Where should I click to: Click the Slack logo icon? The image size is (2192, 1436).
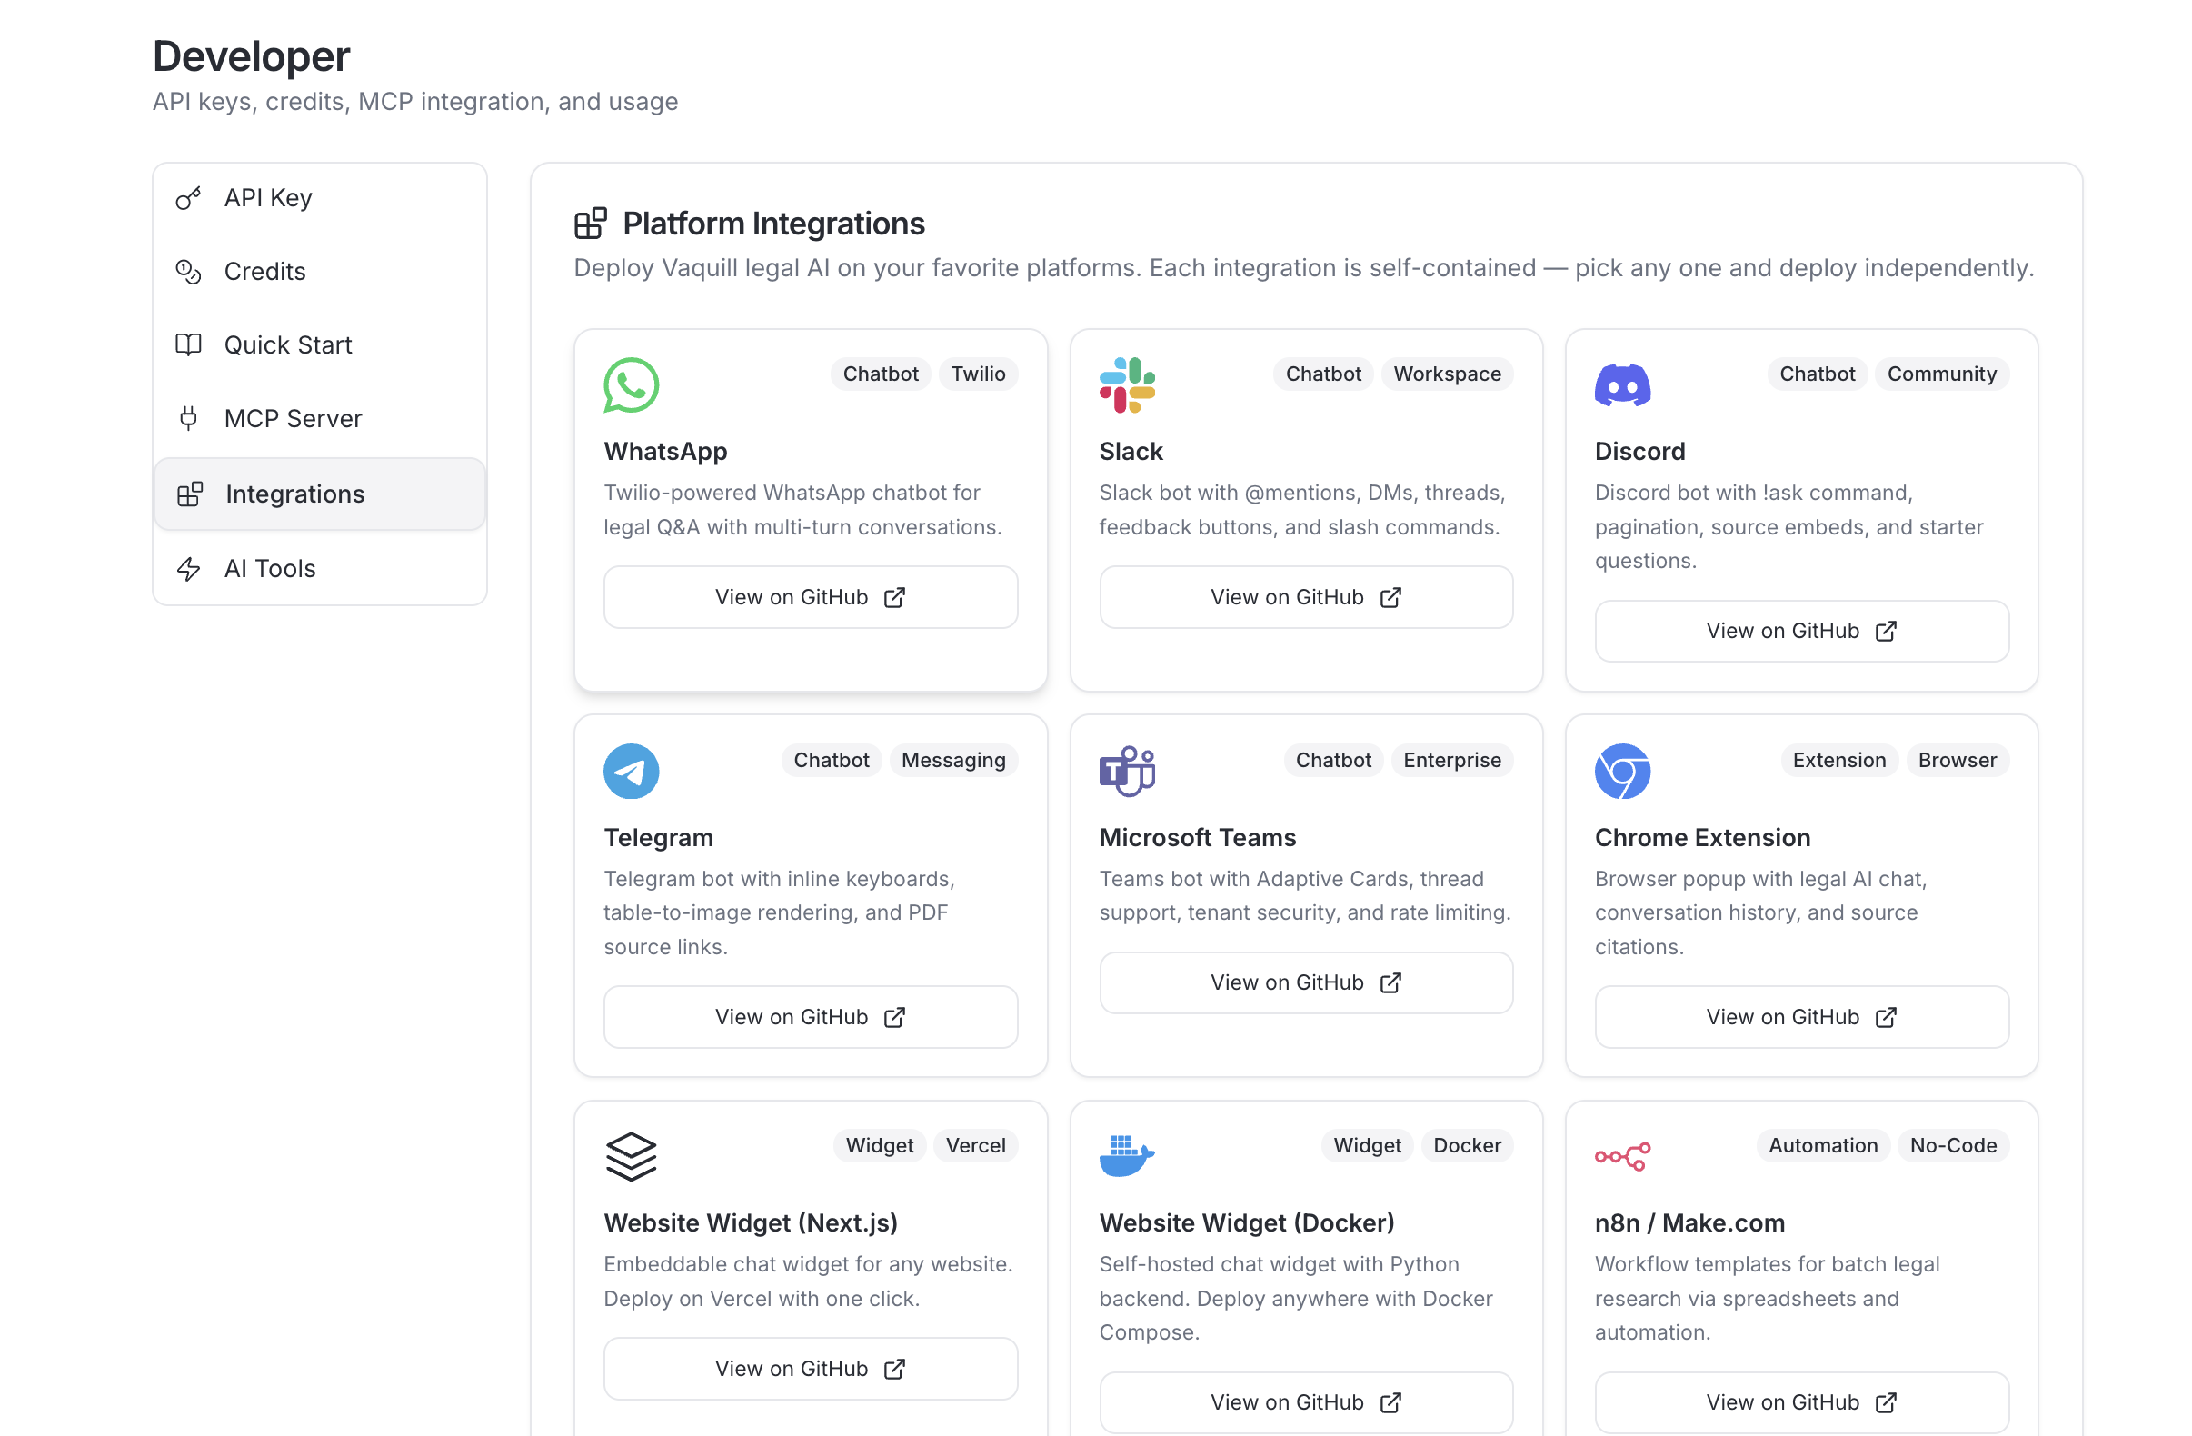click(1126, 385)
